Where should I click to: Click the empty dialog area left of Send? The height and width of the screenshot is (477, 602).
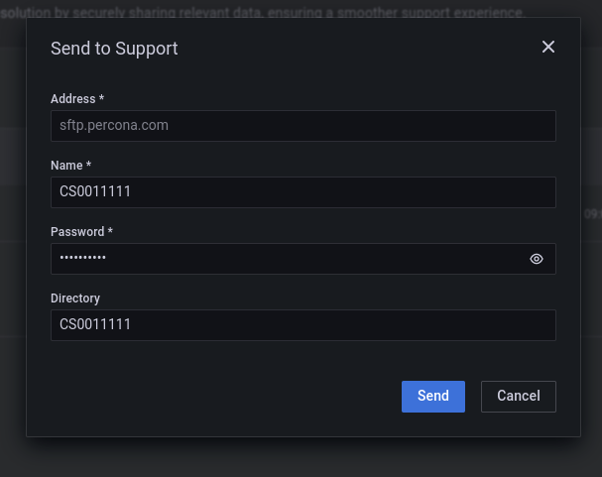(x=218, y=396)
